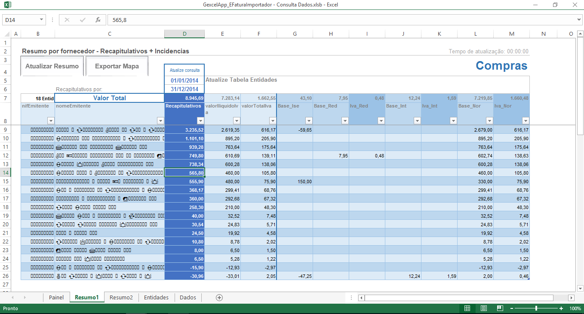Open the Base_Nor filter dropdown
This screenshot has height=314, width=584.
(x=489, y=121)
